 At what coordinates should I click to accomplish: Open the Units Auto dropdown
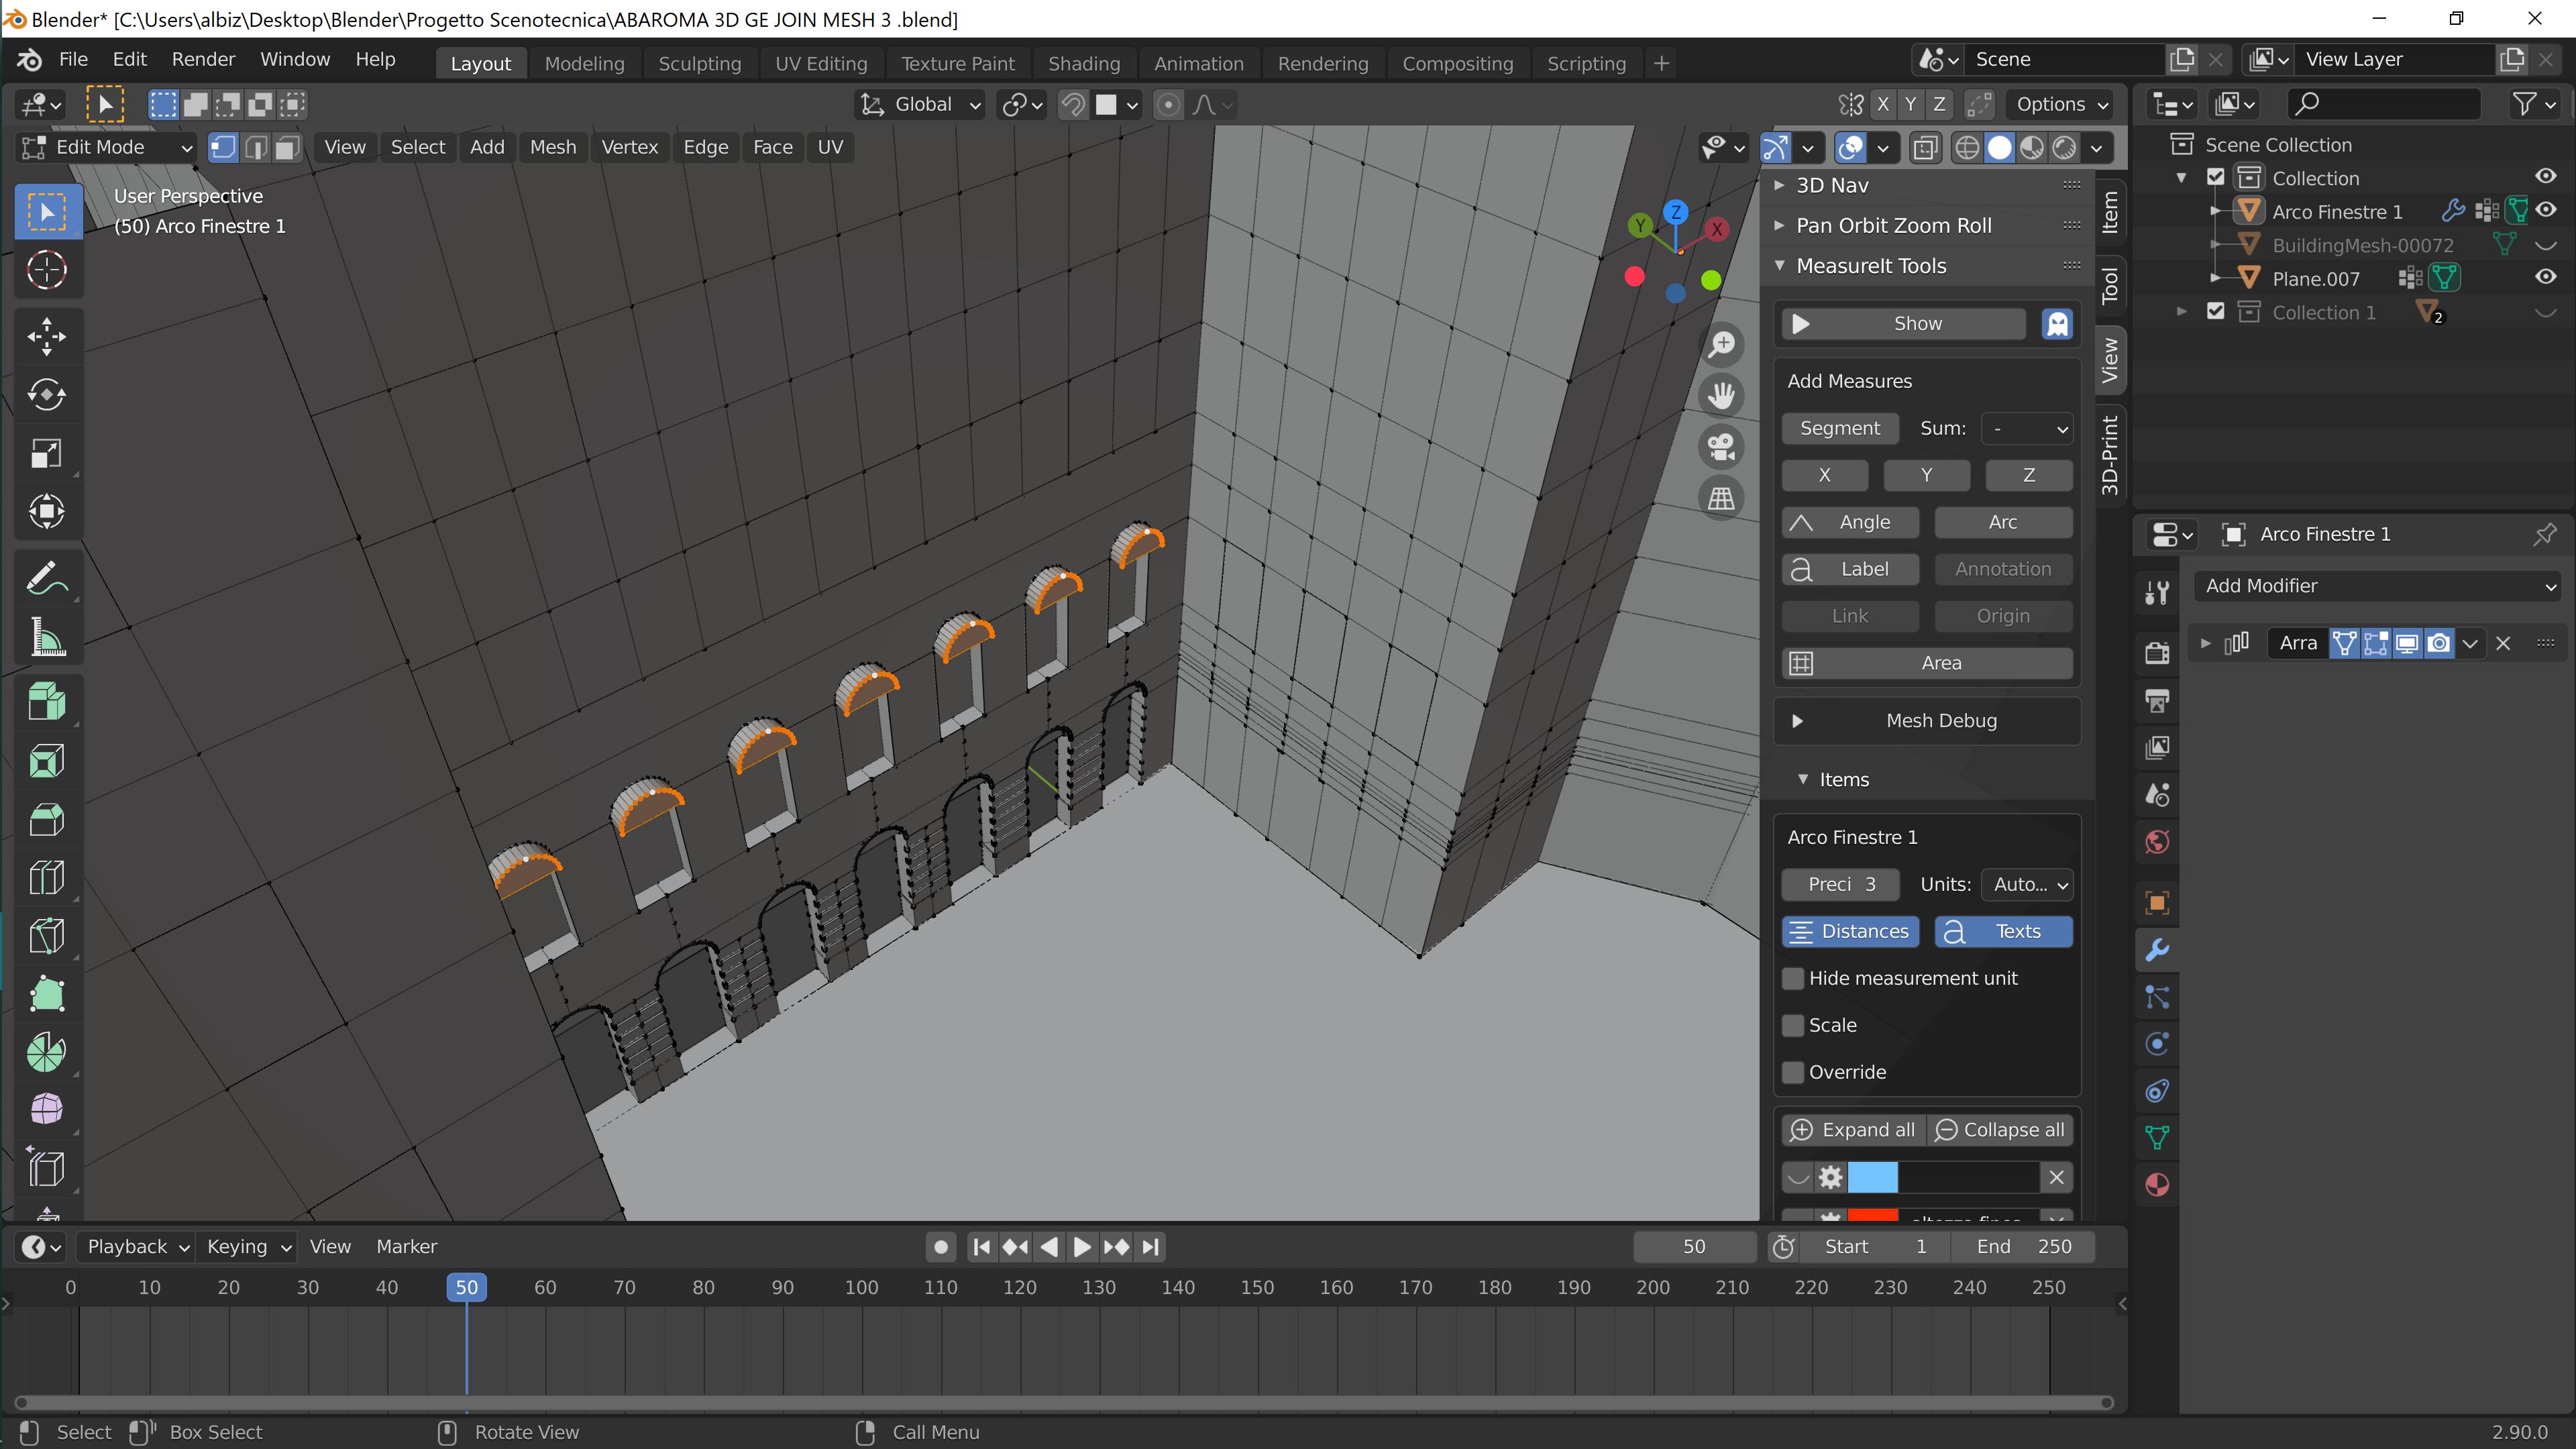(2027, 884)
